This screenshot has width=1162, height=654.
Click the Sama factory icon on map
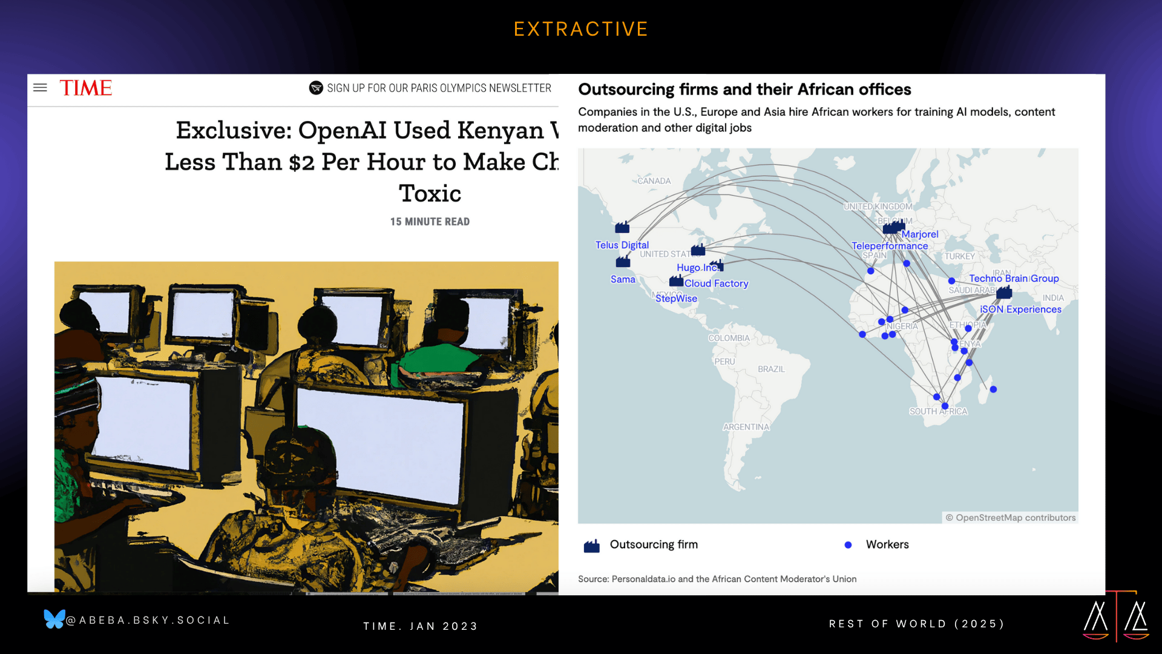click(623, 262)
